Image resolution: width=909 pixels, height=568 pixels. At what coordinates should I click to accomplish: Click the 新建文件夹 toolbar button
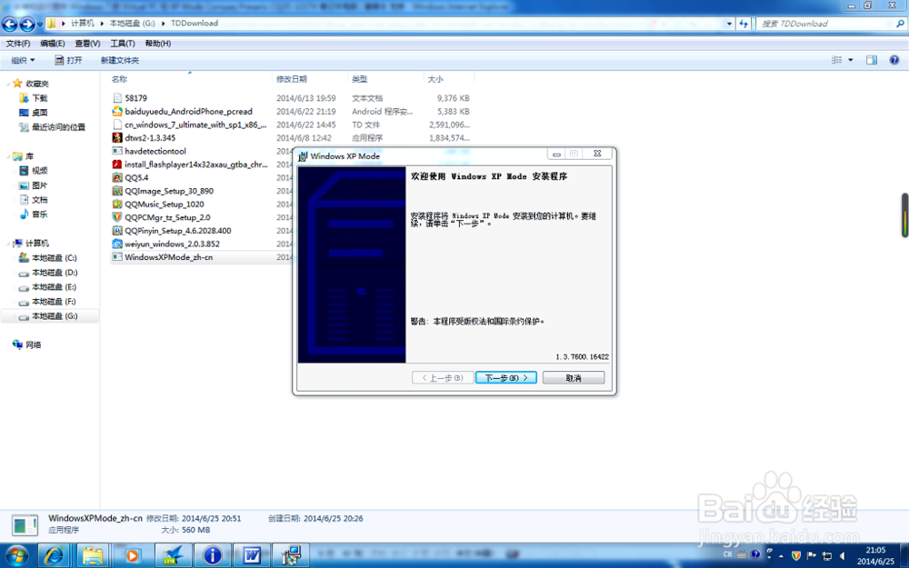[119, 60]
